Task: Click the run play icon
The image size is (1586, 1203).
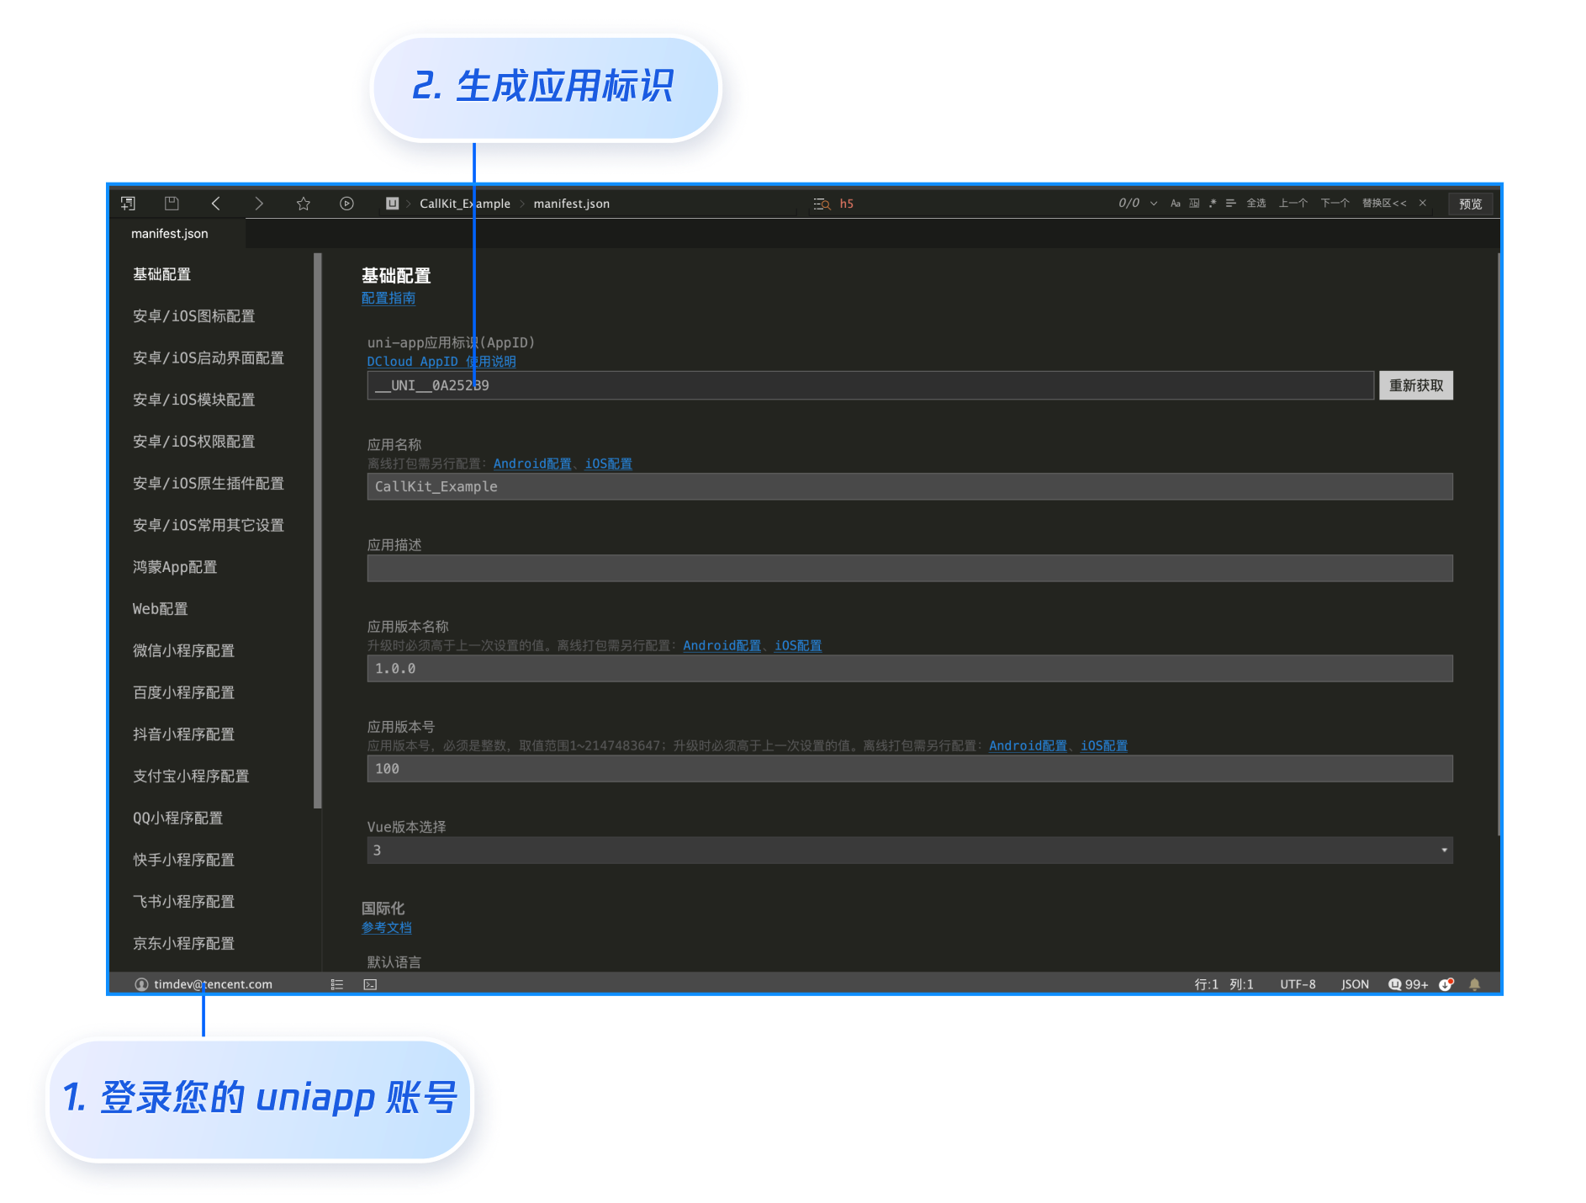Action: coord(346,204)
